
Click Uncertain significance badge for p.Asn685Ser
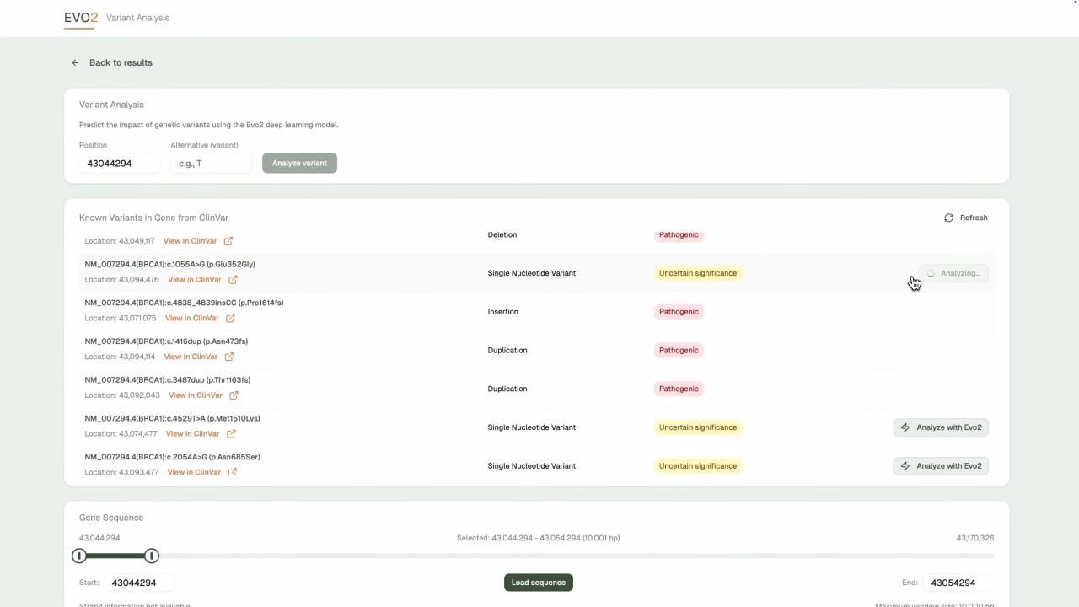(x=698, y=466)
